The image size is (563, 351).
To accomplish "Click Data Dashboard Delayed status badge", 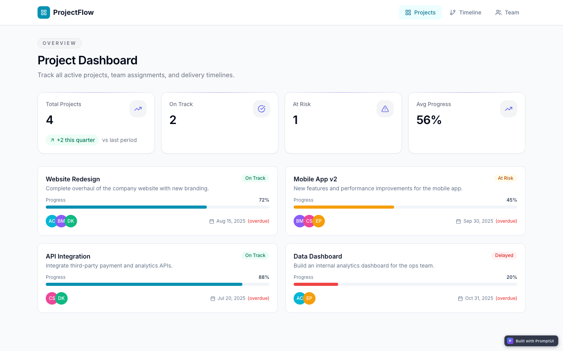I will 504,255.
